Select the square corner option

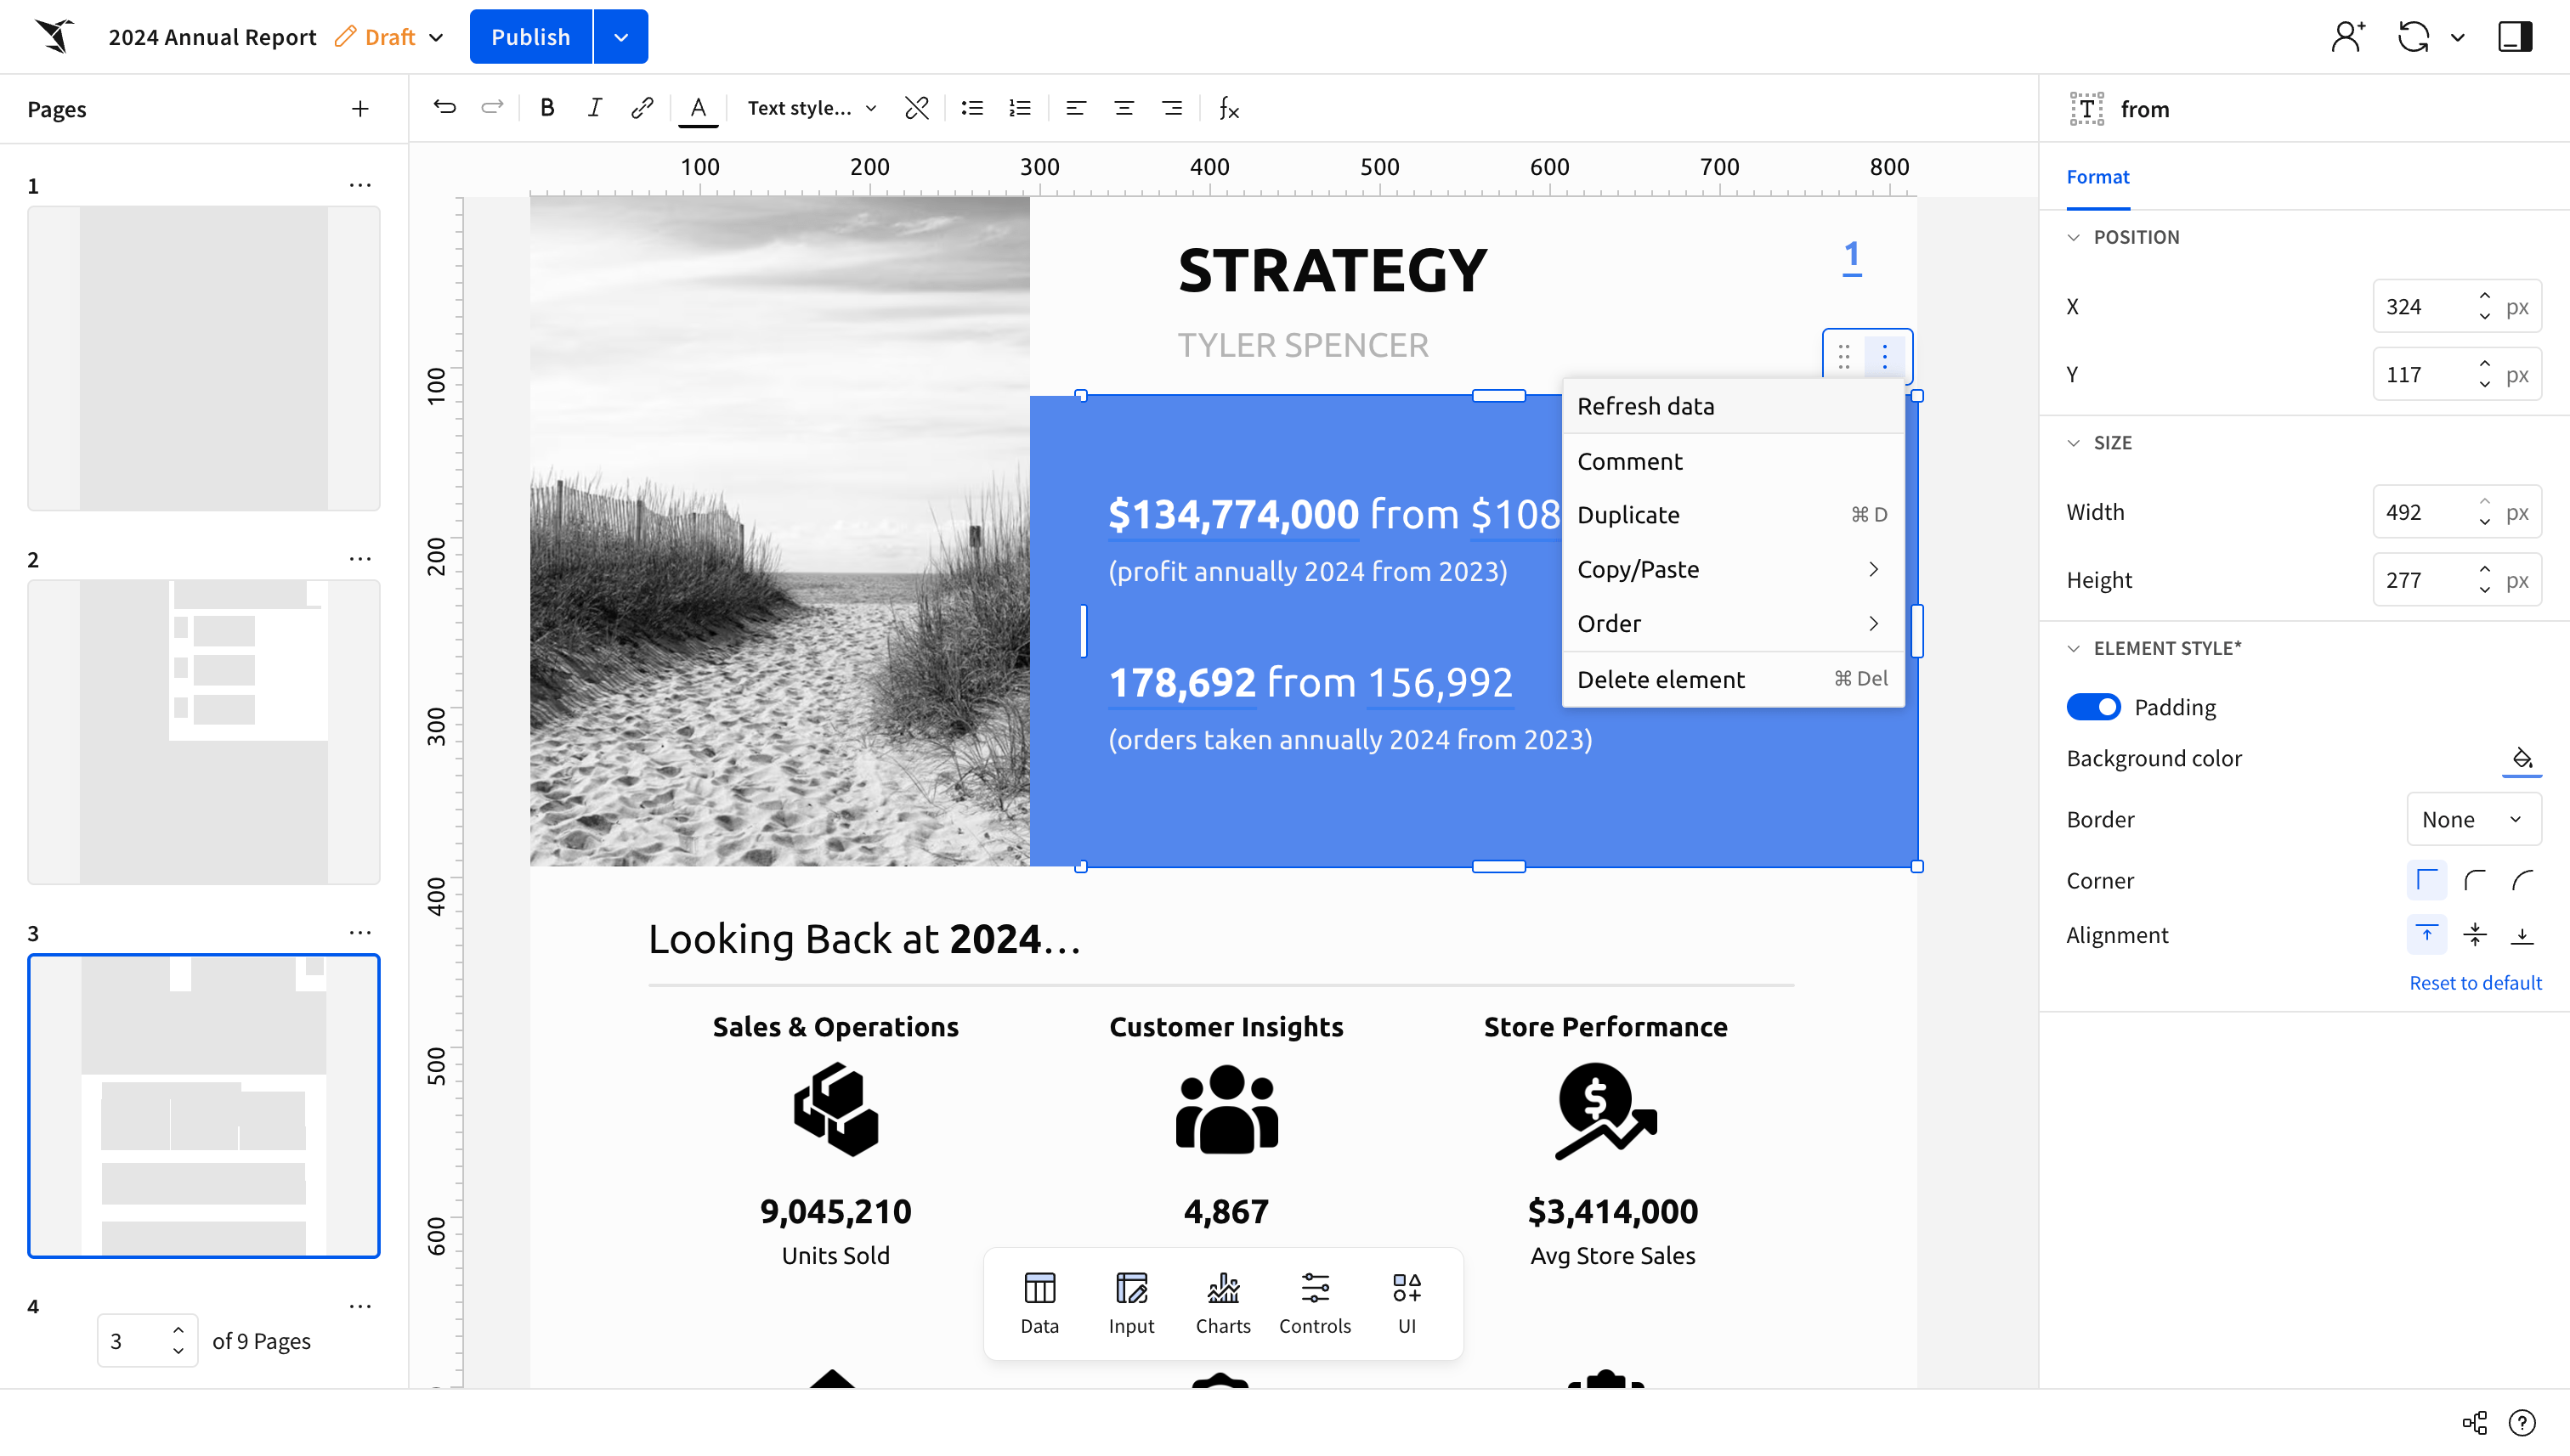(x=2427, y=880)
